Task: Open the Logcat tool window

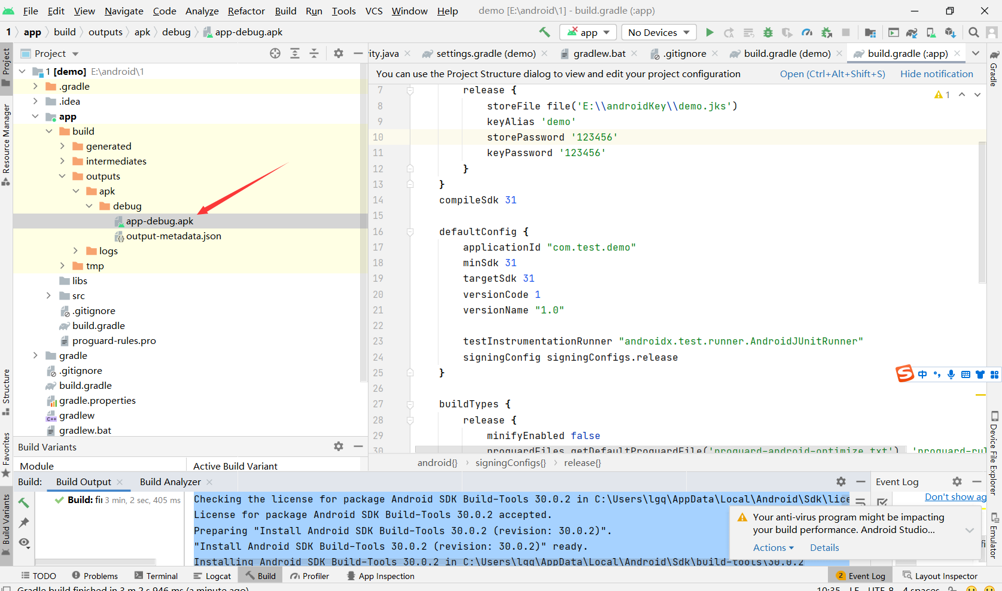Action: click(x=212, y=575)
